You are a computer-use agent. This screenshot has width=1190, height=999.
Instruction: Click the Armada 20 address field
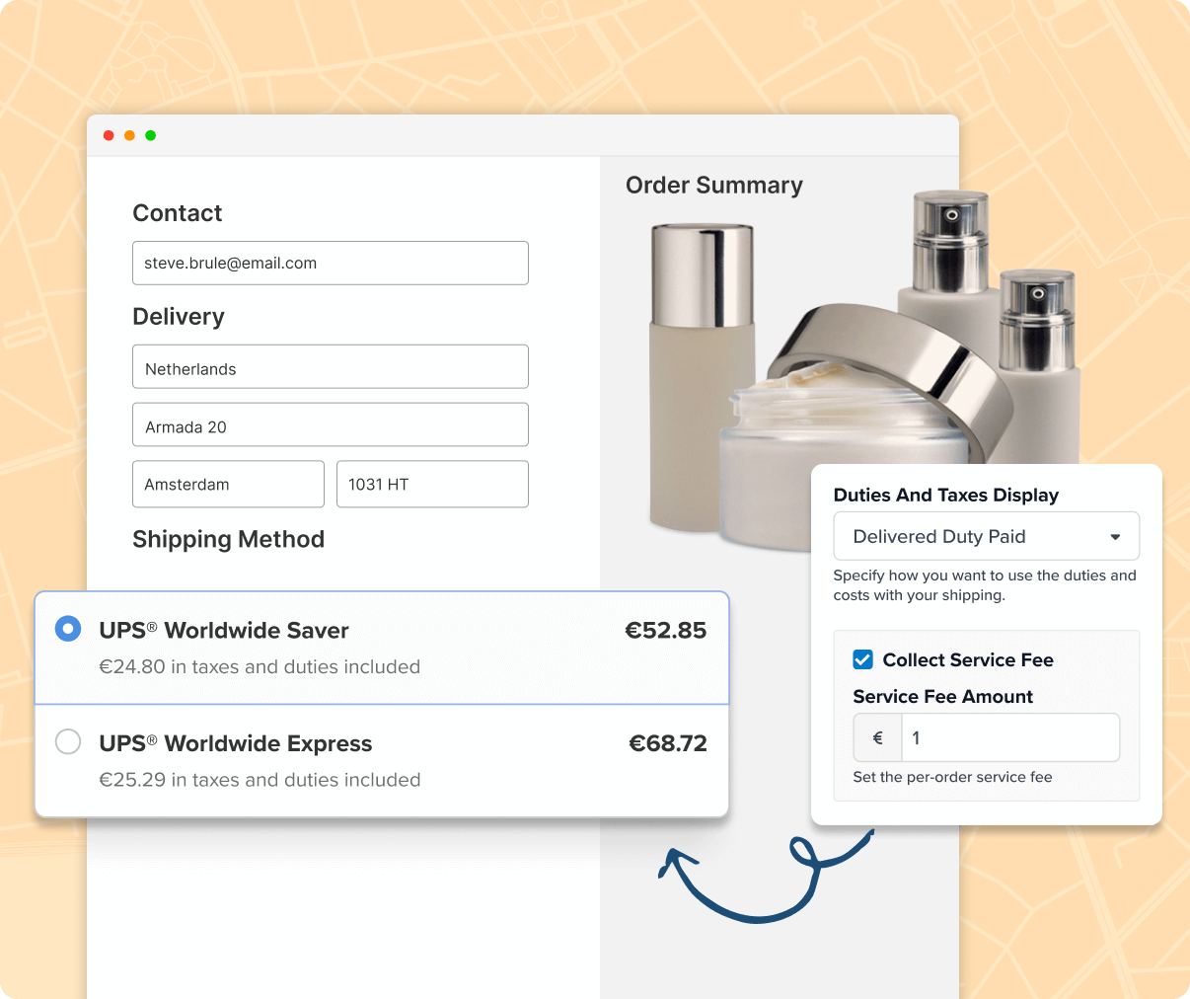point(330,425)
